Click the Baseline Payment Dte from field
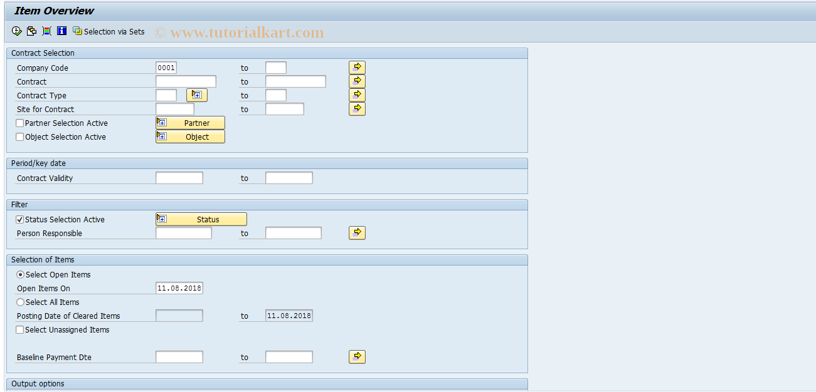Viewport: 816px width, 392px height. [179, 357]
